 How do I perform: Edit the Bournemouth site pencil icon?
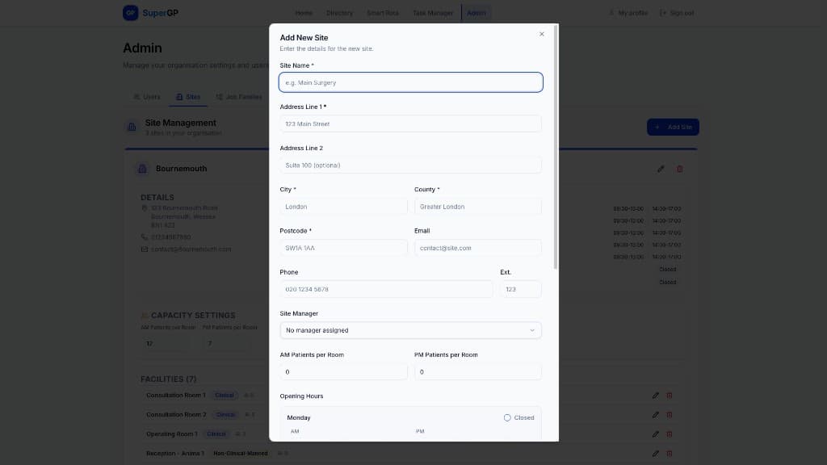tap(661, 170)
